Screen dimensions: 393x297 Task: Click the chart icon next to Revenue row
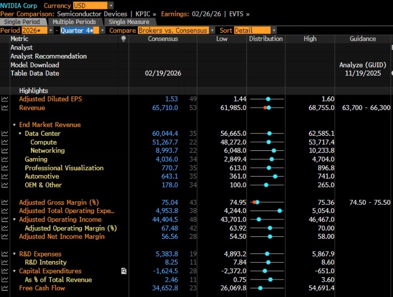point(5,108)
